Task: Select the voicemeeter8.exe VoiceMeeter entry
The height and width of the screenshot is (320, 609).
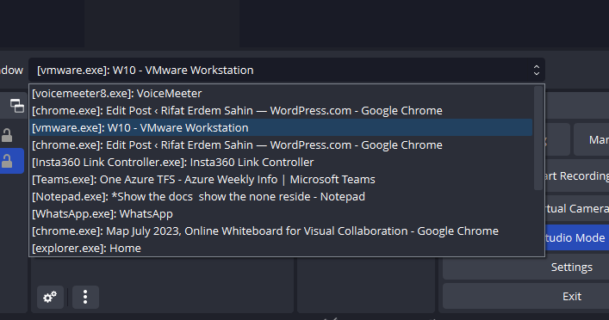Action: pos(281,94)
